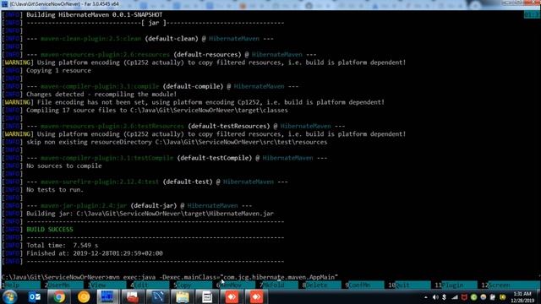
Task: Open the orange circle app in taskbar
Action: click(x=84, y=296)
